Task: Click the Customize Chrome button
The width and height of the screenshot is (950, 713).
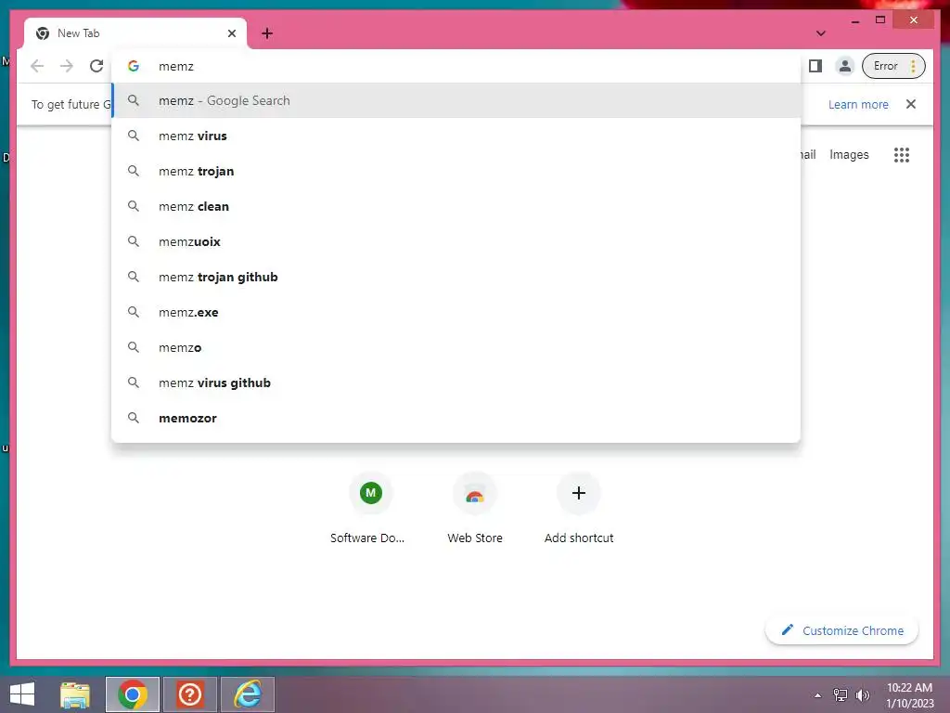Action: click(842, 630)
